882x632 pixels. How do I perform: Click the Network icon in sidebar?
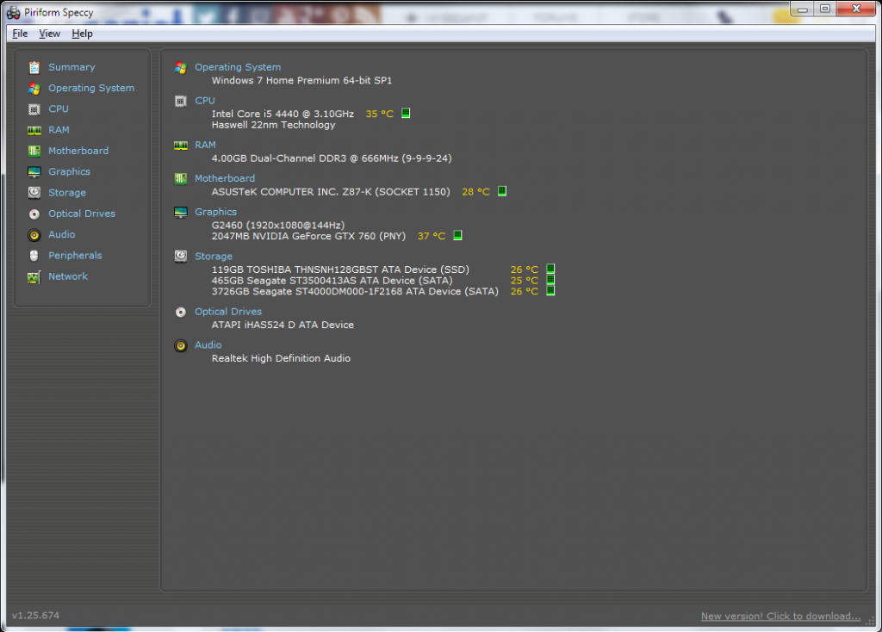point(34,276)
